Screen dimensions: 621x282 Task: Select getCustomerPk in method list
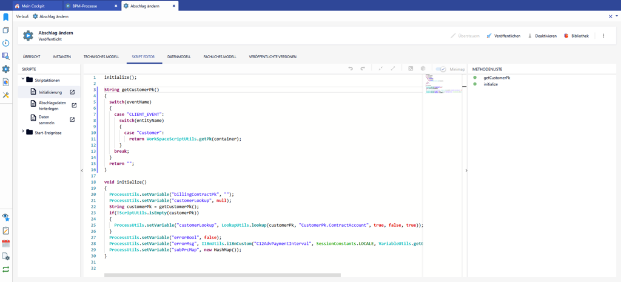[496, 78]
